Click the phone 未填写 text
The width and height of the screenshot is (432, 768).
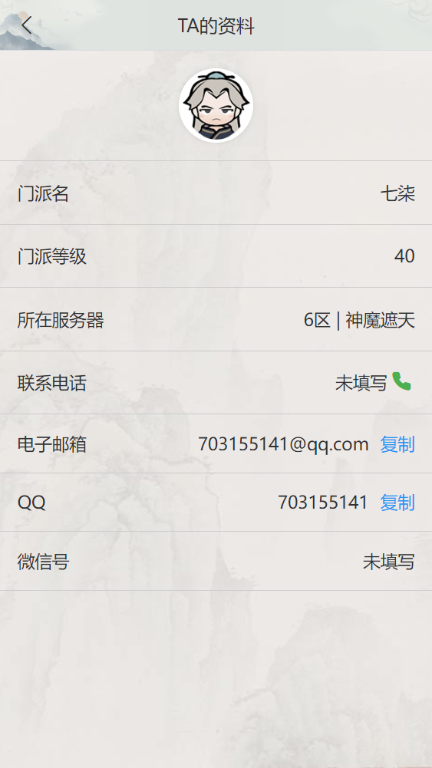361,383
